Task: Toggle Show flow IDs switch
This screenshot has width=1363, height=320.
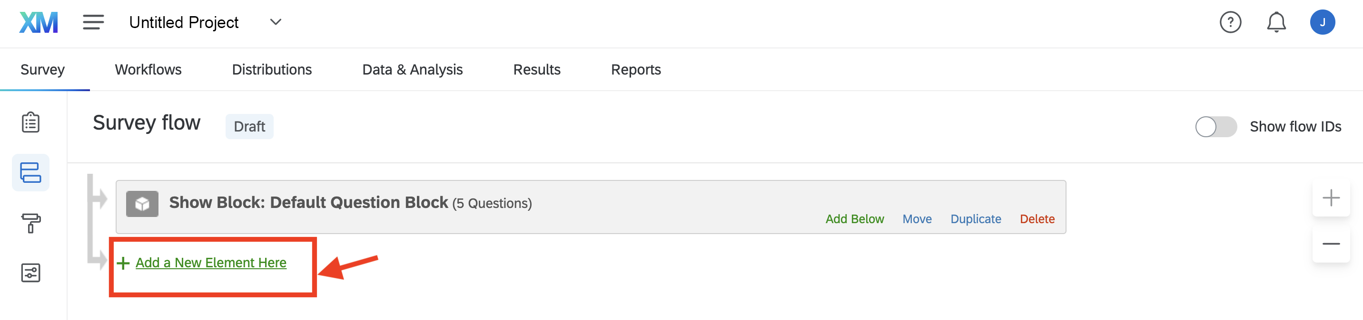Action: point(1216,127)
